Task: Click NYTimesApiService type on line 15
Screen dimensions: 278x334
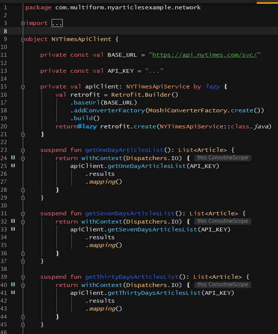Action: (x=158, y=87)
